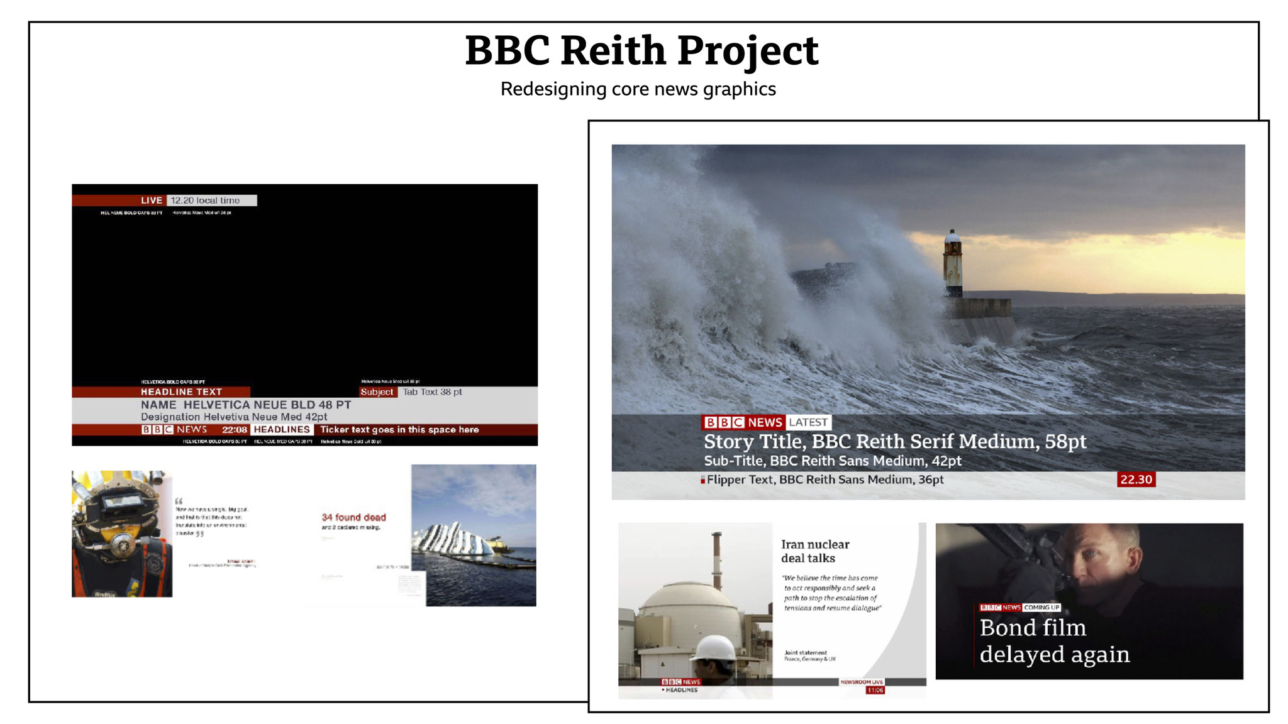This screenshot has width=1288, height=724.
Task: Click "Ticker text goes in this space here"
Action: point(399,429)
